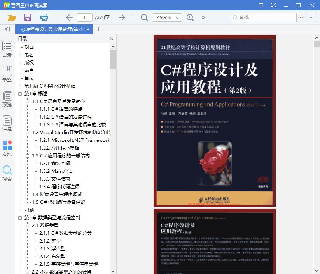Collapse the sidebar with the arrow icon
320x274 pixels.
click(7, 29)
